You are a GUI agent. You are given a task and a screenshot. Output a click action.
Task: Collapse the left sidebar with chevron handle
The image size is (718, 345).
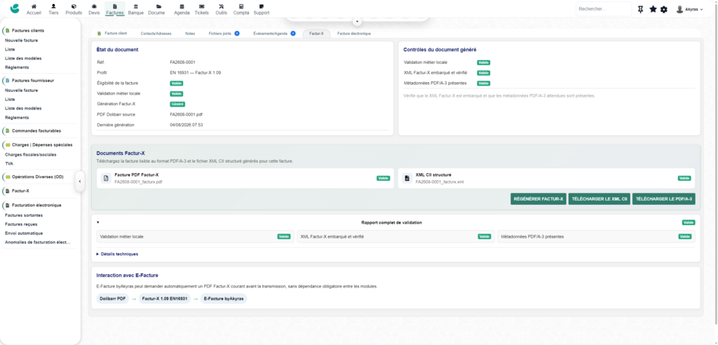click(80, 182)
